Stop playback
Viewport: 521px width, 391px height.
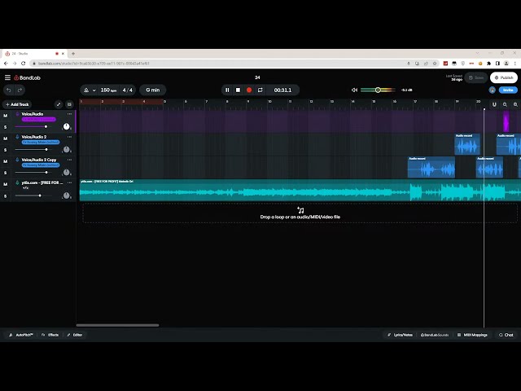tap(238, 90)
